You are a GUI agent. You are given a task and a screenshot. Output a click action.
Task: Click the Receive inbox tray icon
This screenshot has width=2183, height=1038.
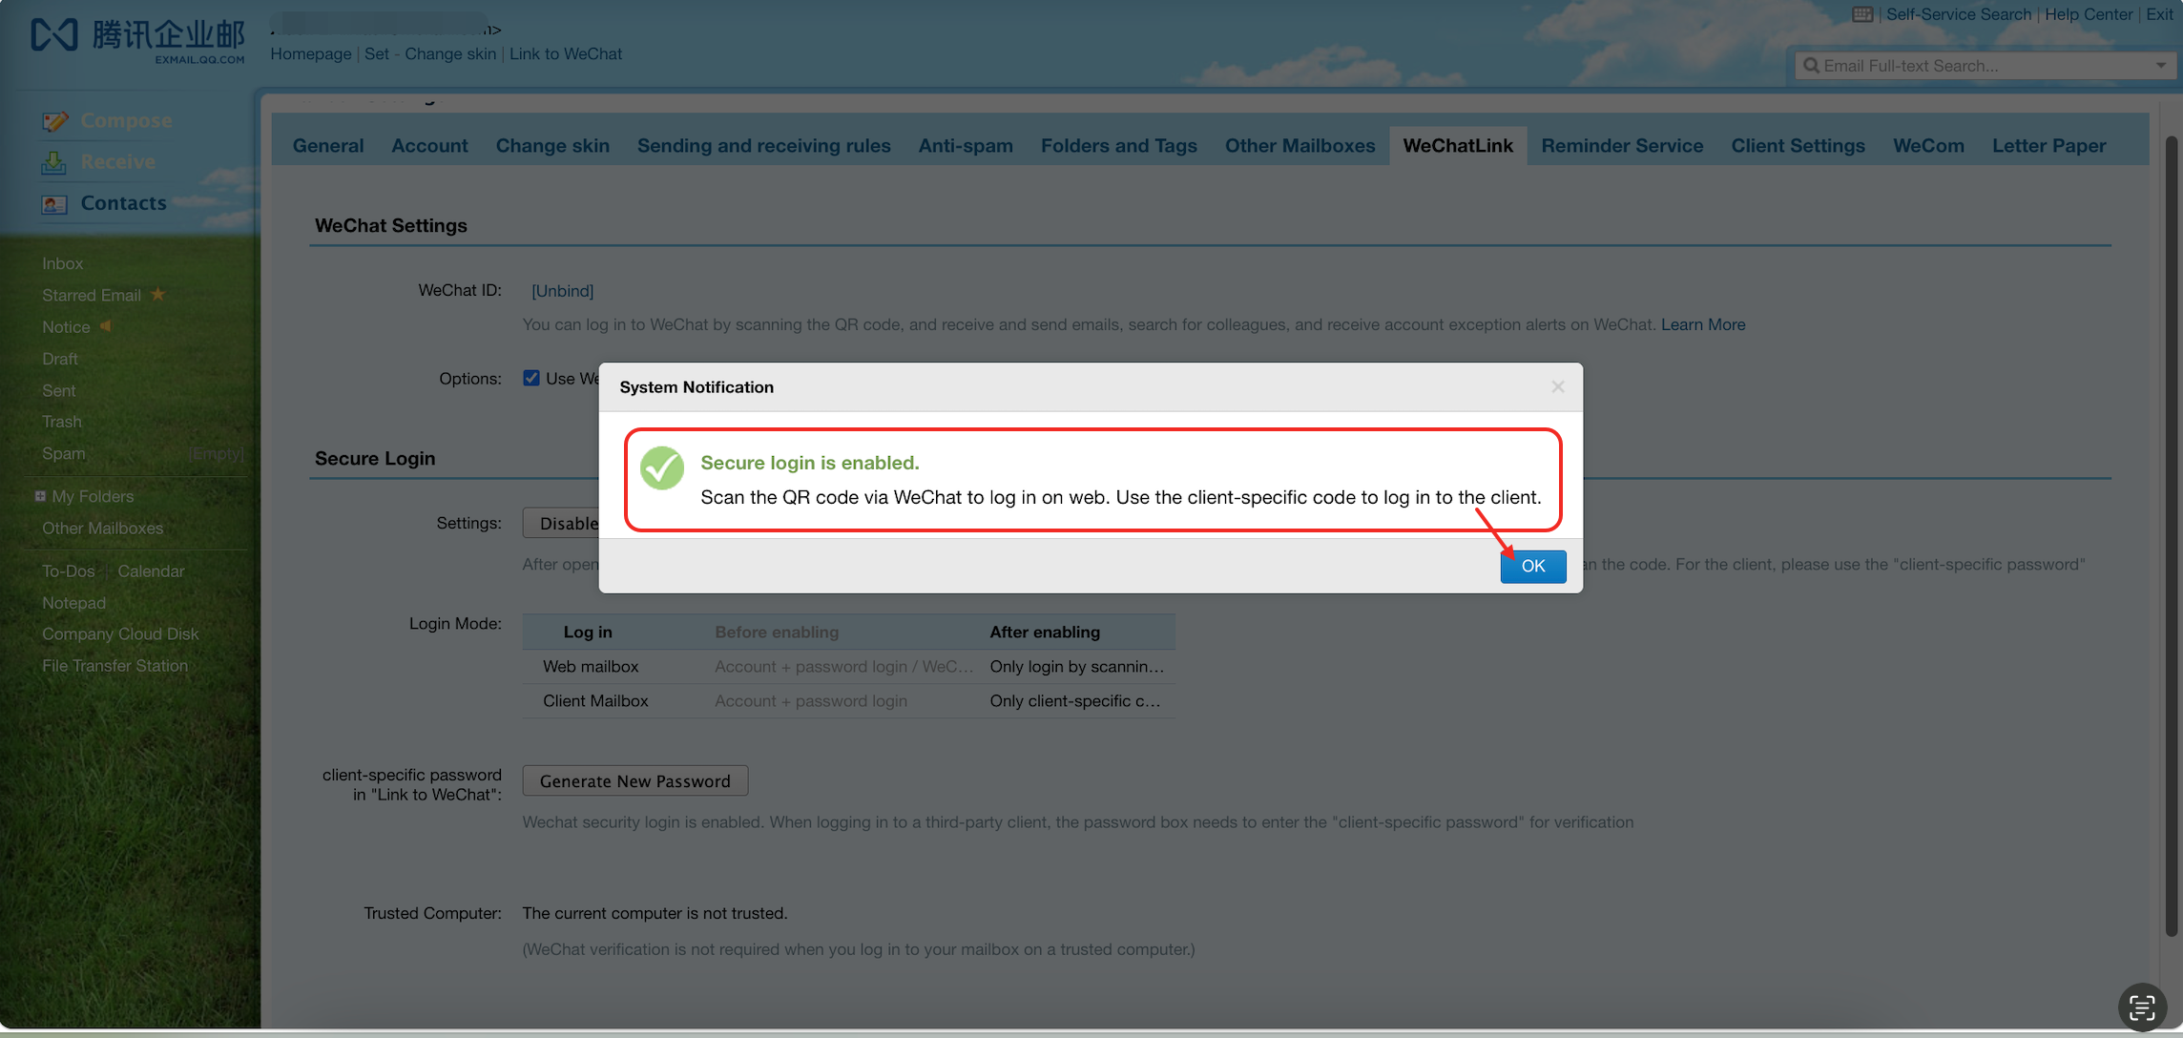[x=54, y=163]
